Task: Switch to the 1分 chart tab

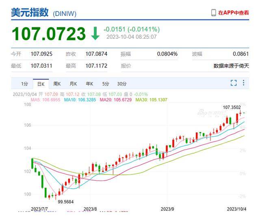Action: pos(24,84)
